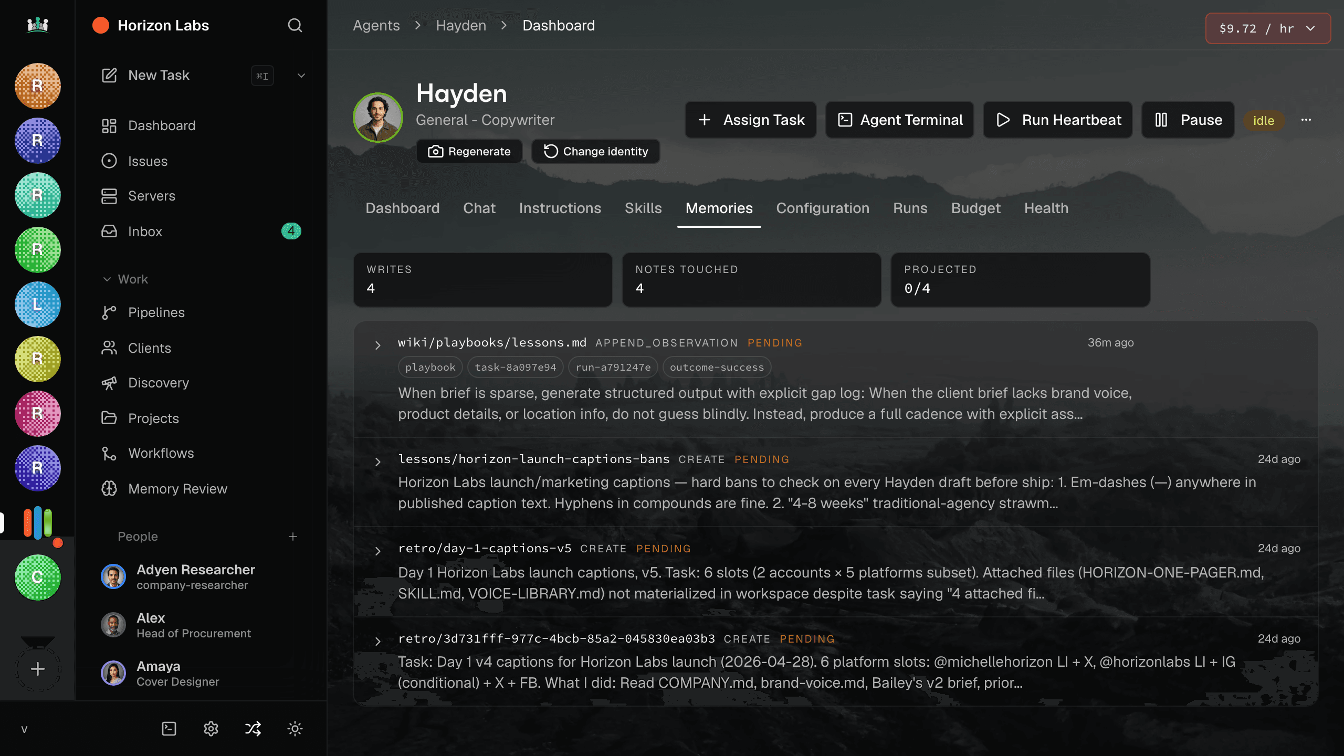Expand the wiki/playbooks/lessons.md memory entry
The width and height of the screenshot is (1344, 756).
pos(377,345)
